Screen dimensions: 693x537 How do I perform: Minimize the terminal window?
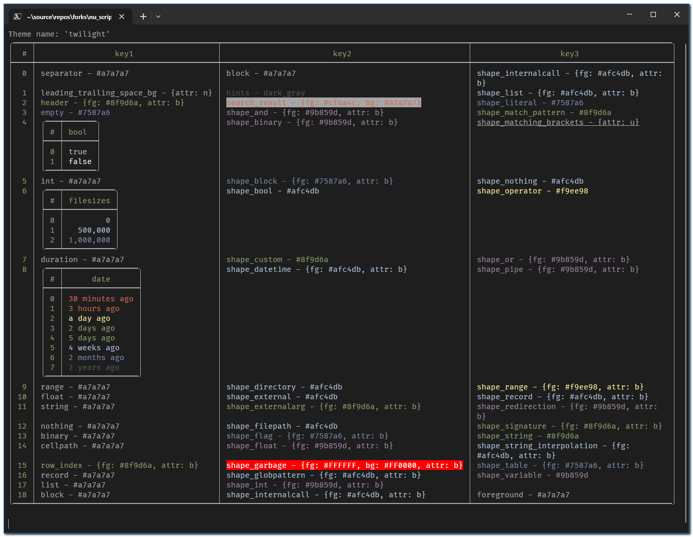(x=630, y=14)
